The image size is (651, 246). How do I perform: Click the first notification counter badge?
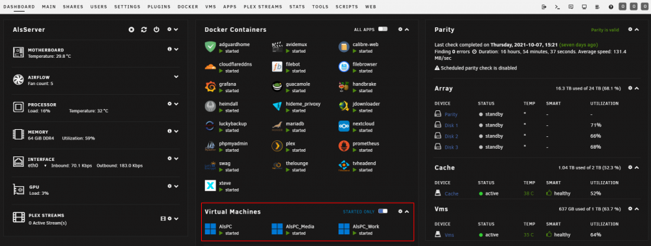pyautogui.click(x=622, y=6)
